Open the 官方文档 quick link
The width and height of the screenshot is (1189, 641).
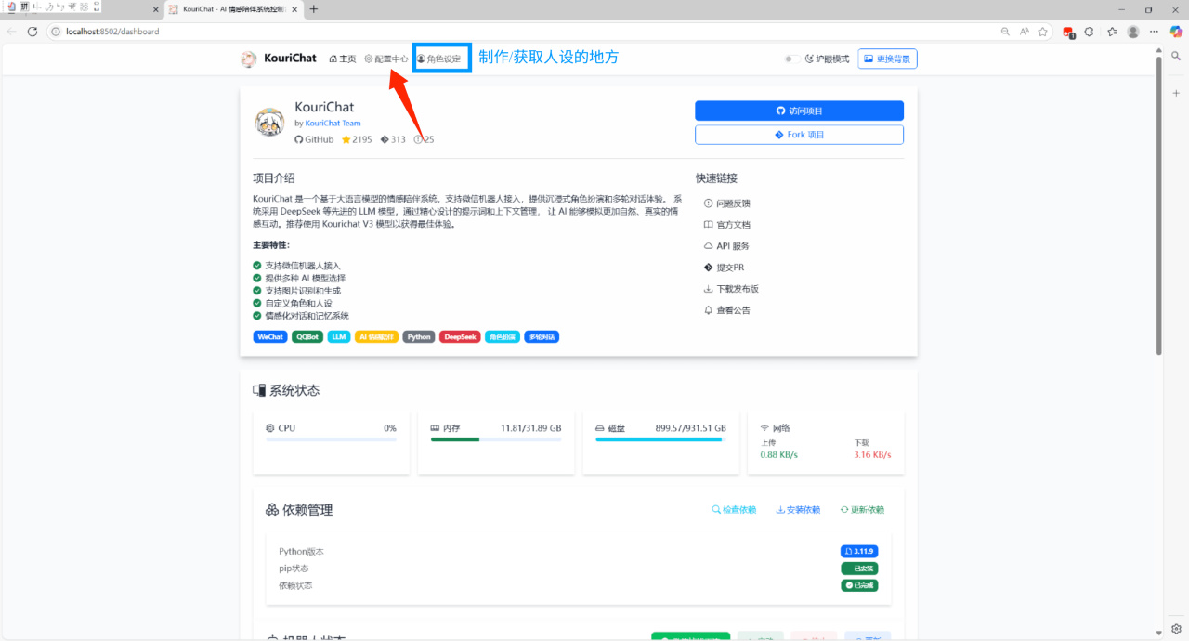click(727, 225)
